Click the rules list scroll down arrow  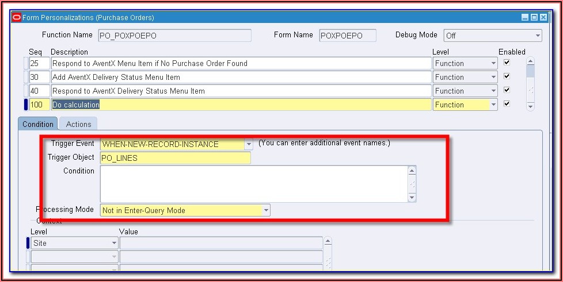[x=530, y=106]
